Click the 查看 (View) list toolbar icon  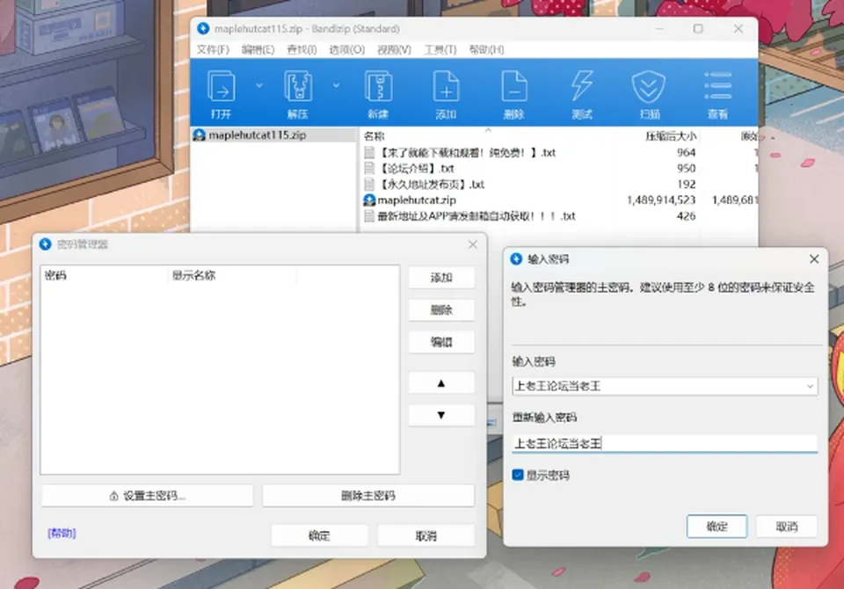pos(717,94)
